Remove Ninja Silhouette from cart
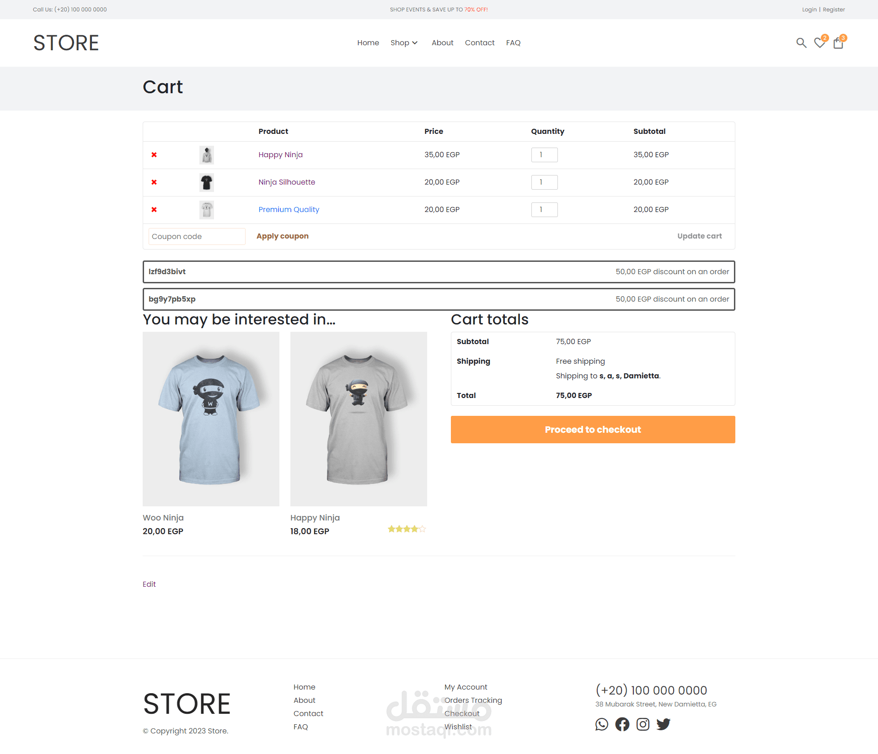 tap(154, 182)
